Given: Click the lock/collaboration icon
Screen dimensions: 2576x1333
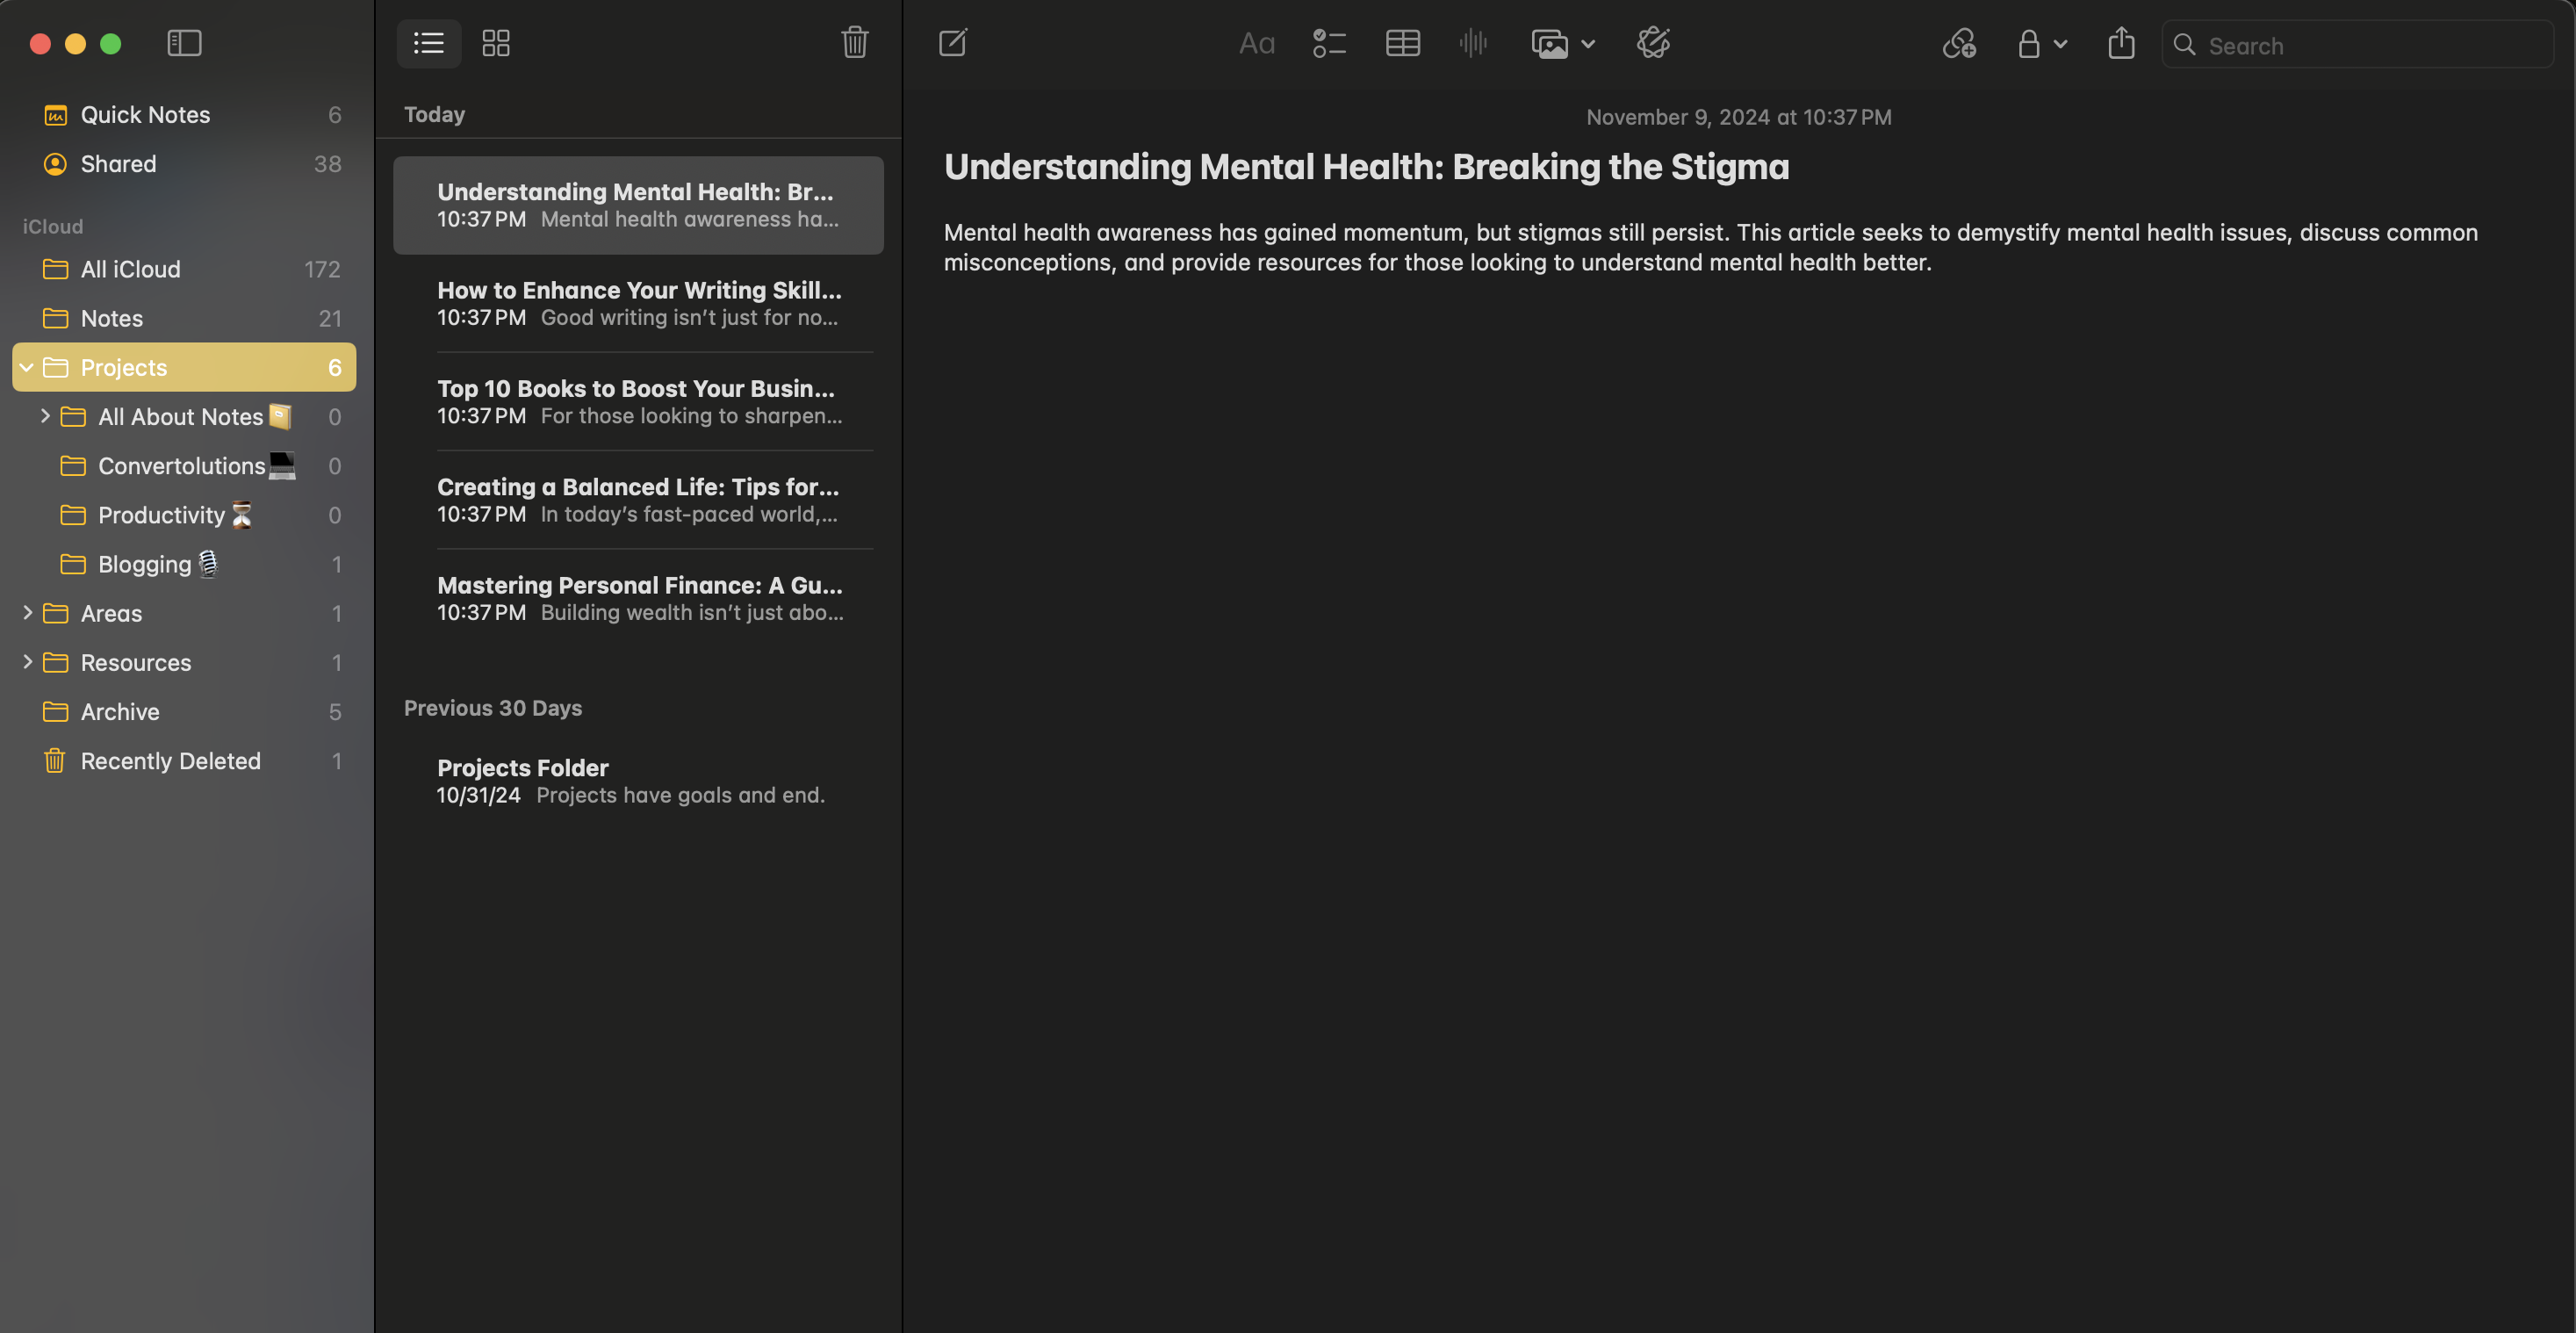Looking at the screenshot, I should click(2027, 42).
